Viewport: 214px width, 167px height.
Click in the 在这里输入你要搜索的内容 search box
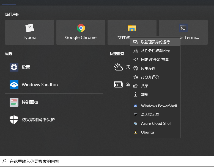[x=107, y=161]
